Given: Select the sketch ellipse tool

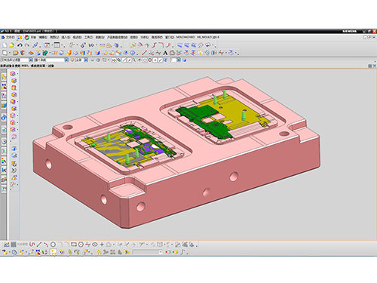Looking at the screenshot, I should [95, 245].
